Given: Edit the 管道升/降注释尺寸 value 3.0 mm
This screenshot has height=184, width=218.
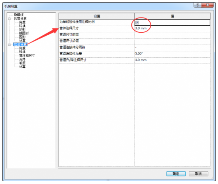Looking at the screenshot, I should (x=172, y=61).
